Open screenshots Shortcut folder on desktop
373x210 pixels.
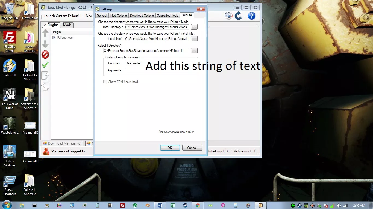[x=30, y=99]
